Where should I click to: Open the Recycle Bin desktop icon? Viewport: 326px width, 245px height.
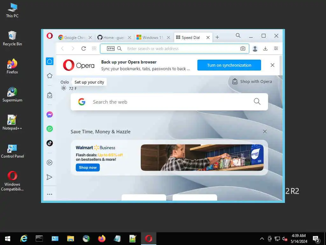pyautogui.click(x=12, y=38)
